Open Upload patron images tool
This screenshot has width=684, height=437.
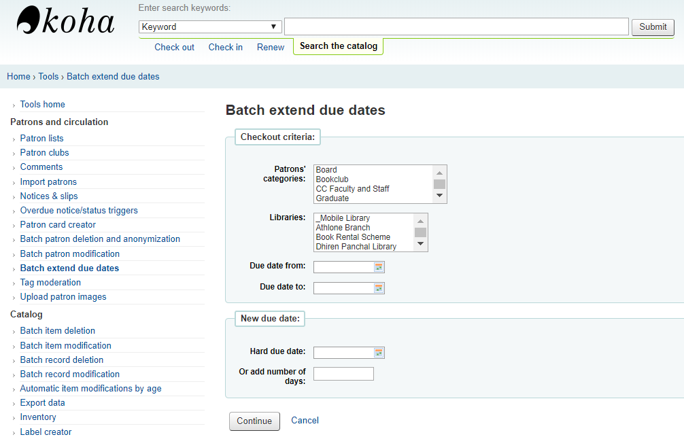63,297
